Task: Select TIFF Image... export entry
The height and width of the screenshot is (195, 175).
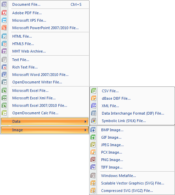Action: click(132, 167)
